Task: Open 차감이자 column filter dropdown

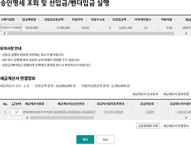Action: coord(86,20)
